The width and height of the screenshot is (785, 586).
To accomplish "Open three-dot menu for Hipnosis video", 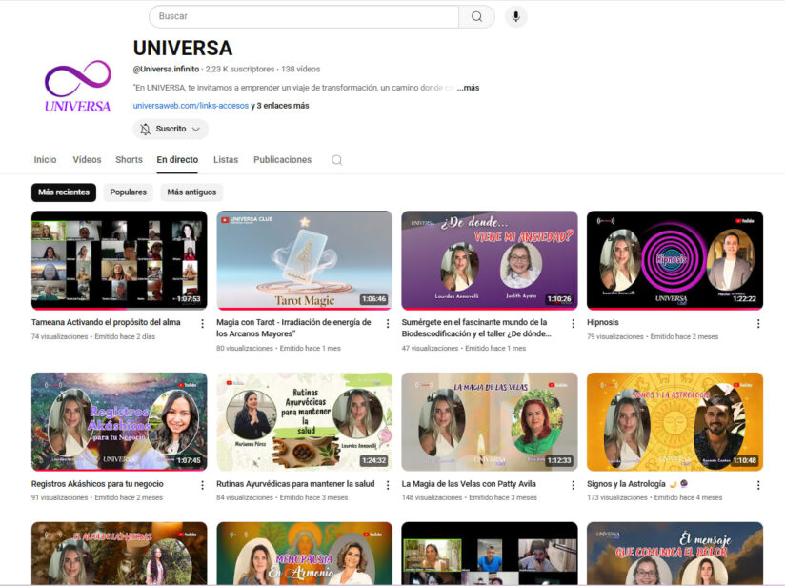I will tap(757, 324).
